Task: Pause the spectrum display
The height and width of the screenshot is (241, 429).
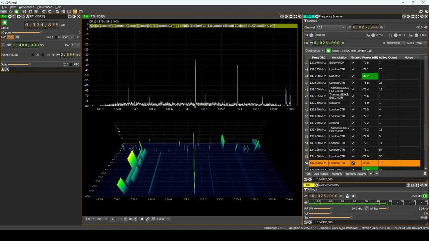Action: coord(142,219)
